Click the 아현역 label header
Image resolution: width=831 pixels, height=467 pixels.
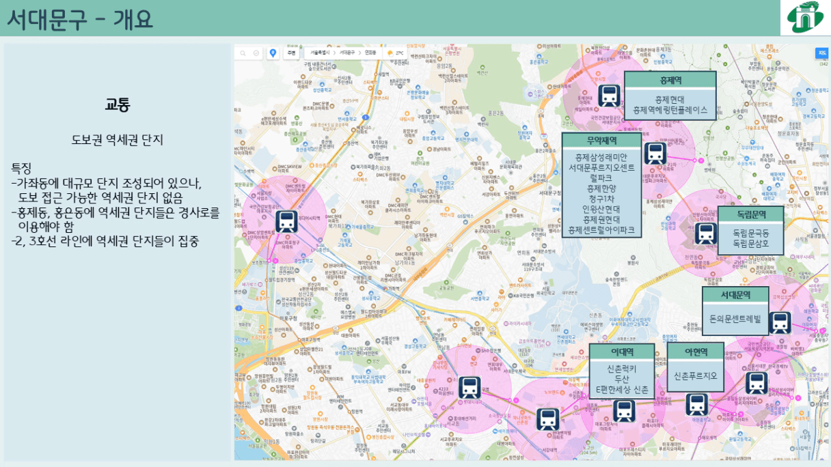pos(696,352)
